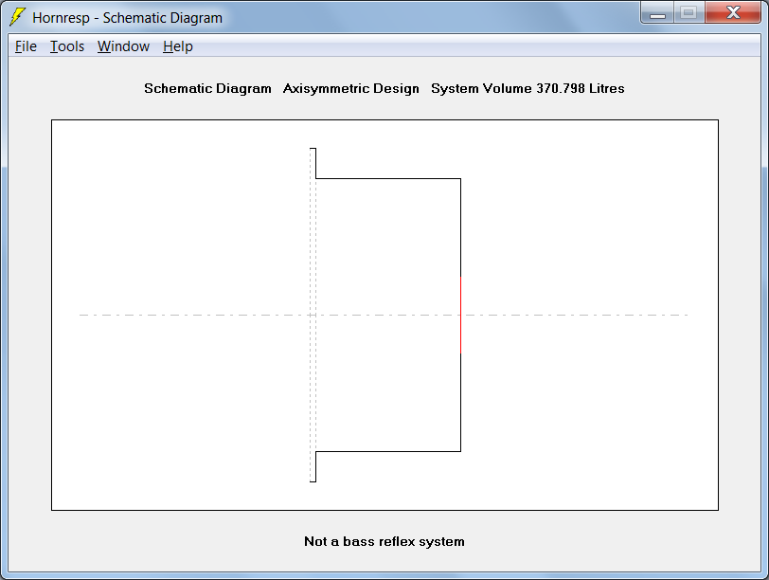Screen dimensions: 769x580
Task: Open the File menu
Action: (x=26, y=46)
